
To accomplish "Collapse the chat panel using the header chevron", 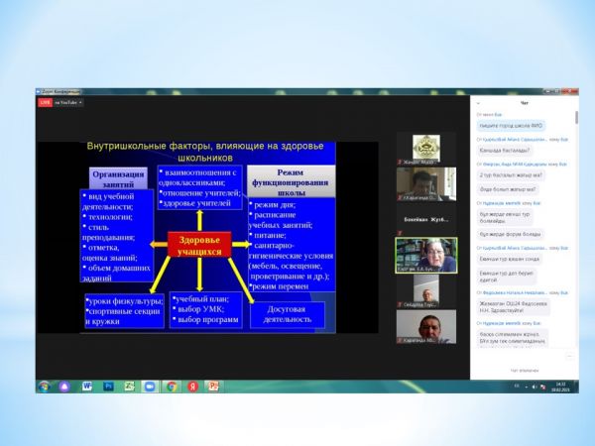I will (477, 102).
